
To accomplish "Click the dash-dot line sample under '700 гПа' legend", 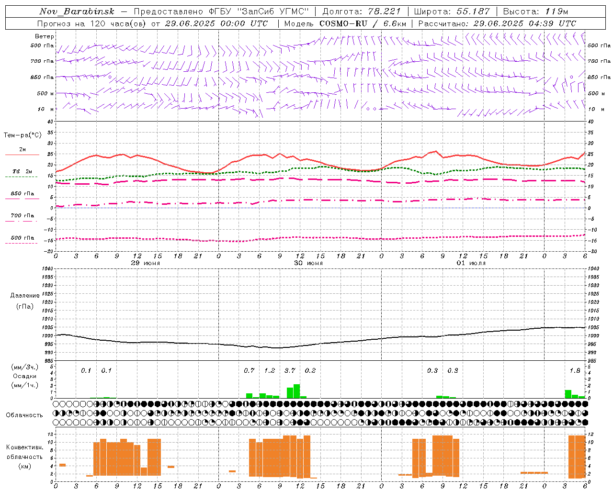I will (21, 222).
